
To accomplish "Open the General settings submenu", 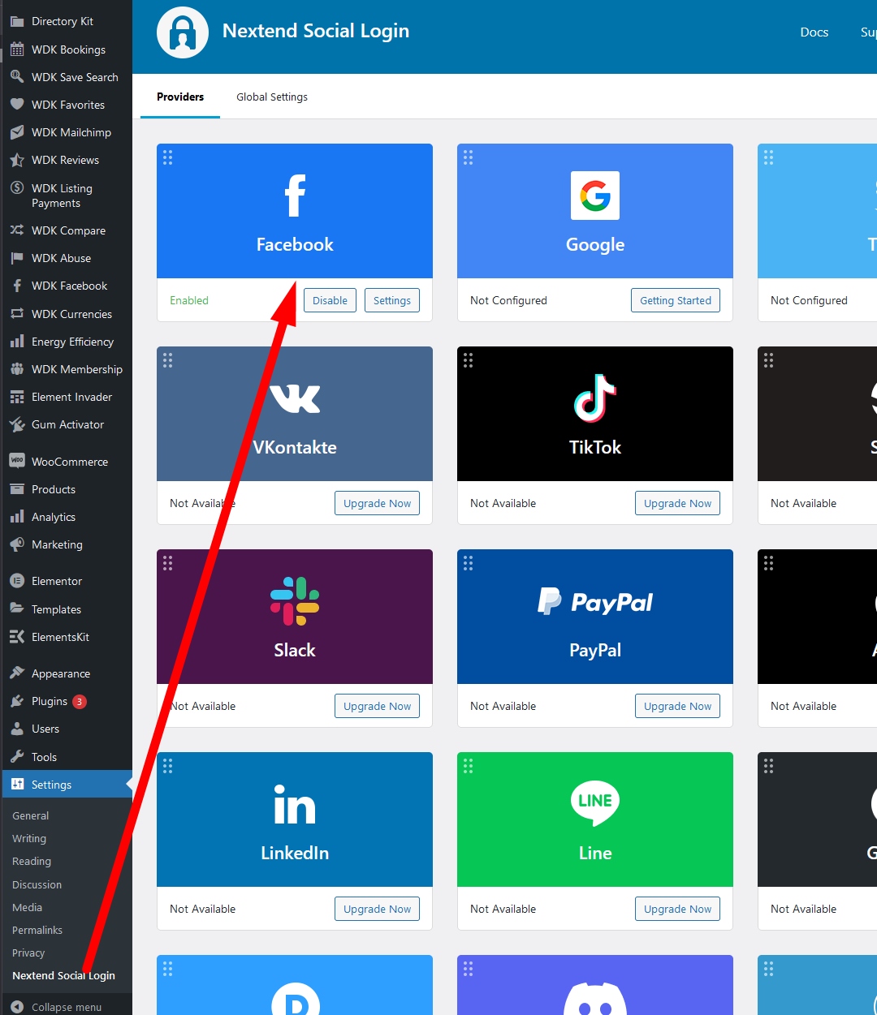I will 31,815.
